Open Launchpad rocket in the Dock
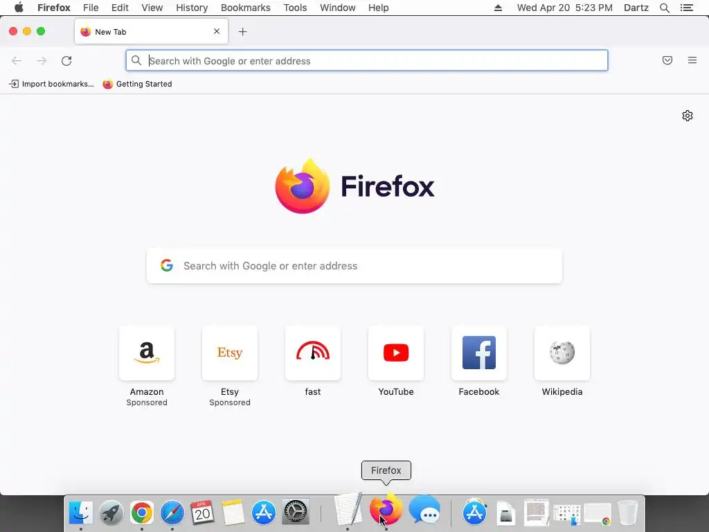The height and width of the screenshot is (532, 709). pos(111,513)
